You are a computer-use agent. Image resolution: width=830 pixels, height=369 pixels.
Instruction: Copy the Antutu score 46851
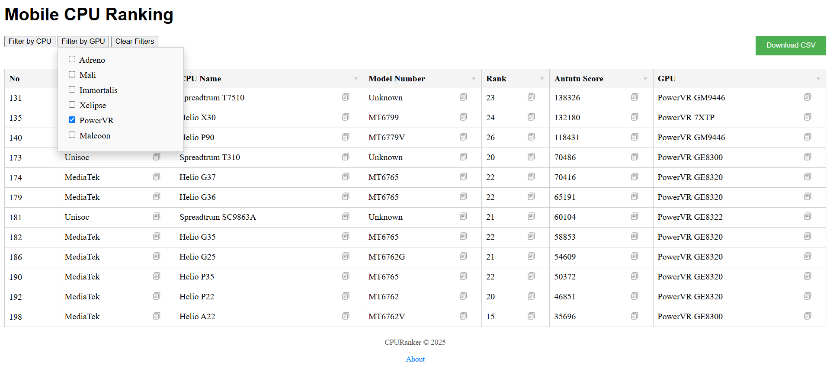coord(634,296)
